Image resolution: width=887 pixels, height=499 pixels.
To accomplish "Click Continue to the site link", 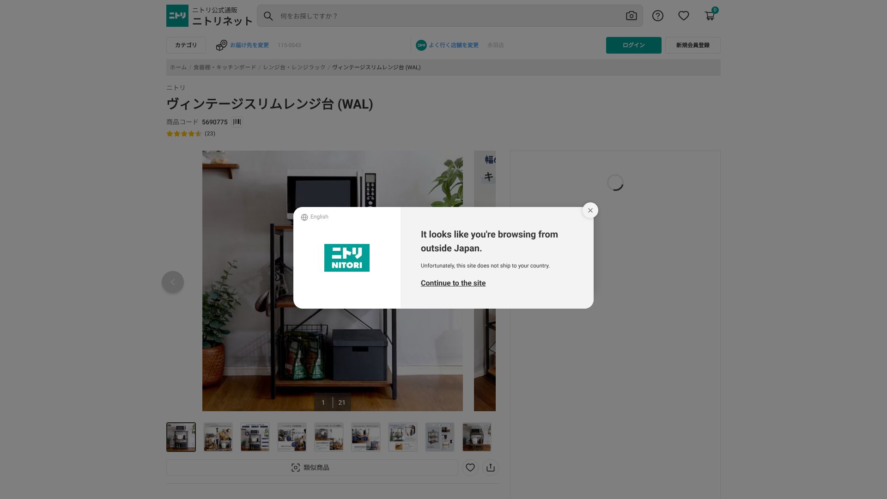I will [x=453, y=283].
